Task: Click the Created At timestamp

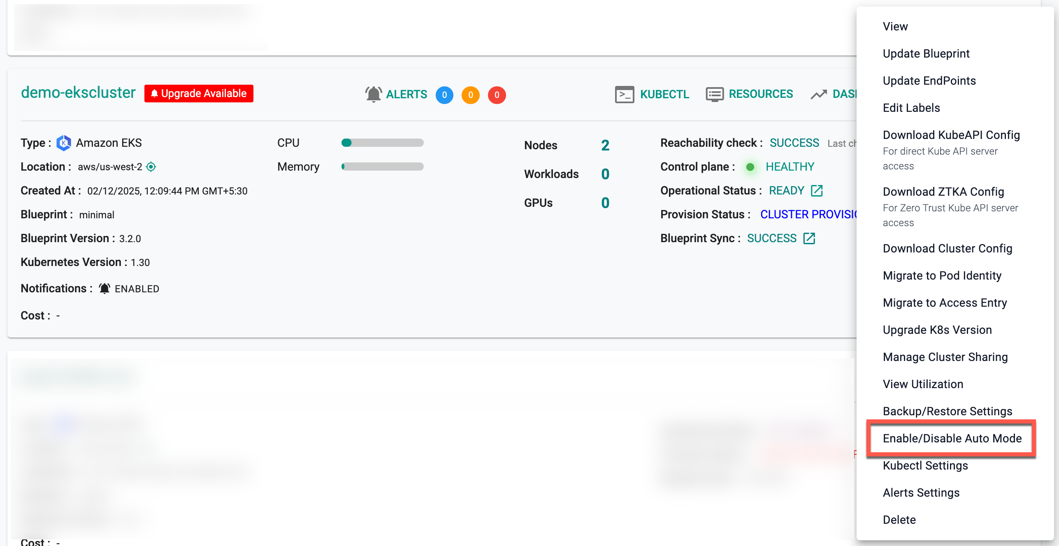Action: click(167, 191)
